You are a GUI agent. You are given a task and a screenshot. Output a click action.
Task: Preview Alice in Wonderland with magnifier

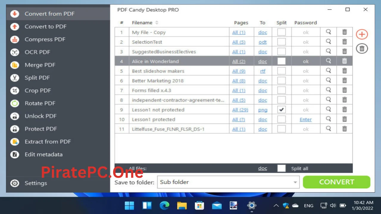pyautogui.click(x=328, y=61)
